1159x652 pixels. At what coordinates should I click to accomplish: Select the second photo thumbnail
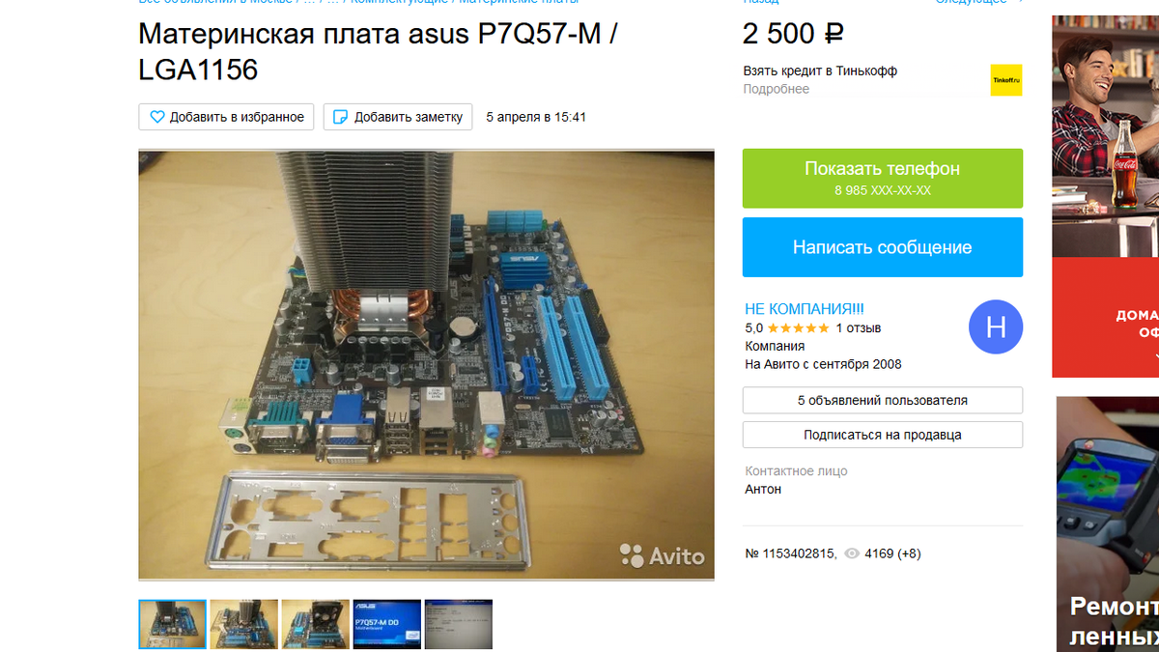click(244, 624)
